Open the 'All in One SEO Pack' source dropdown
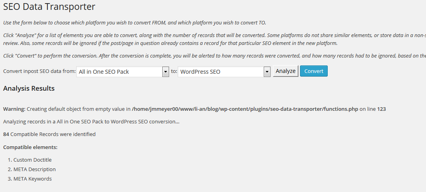The width and height of the screenshot is (426, 192). point(122,72)
